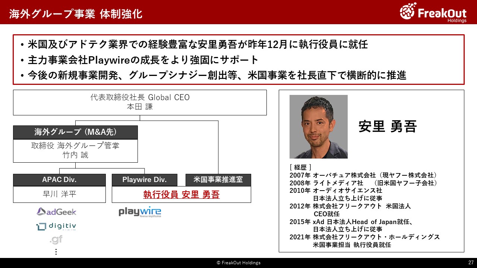Click the text 取締役 海外グループ管掌

coord(75,146)
